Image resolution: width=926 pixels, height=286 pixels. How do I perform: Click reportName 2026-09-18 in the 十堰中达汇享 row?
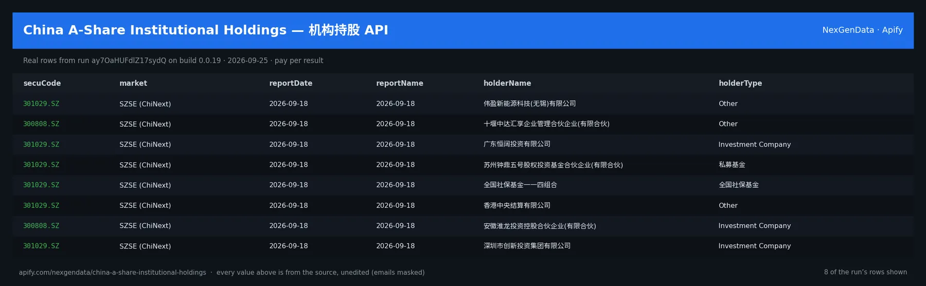[x=396, y=124]
